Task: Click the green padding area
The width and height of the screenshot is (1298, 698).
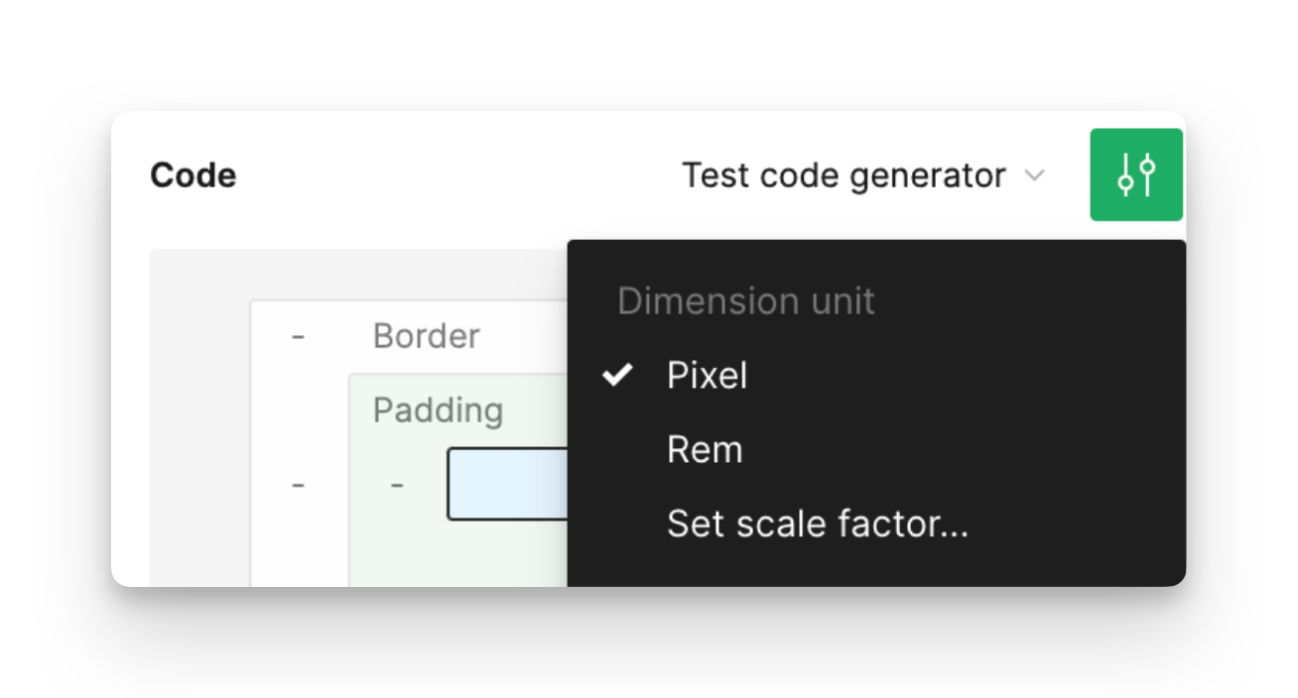Action: [x=458, y=555]
